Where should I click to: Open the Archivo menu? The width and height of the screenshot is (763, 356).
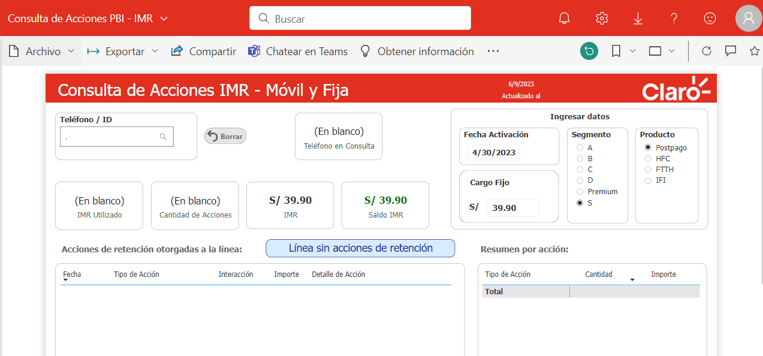coord(42,52)
